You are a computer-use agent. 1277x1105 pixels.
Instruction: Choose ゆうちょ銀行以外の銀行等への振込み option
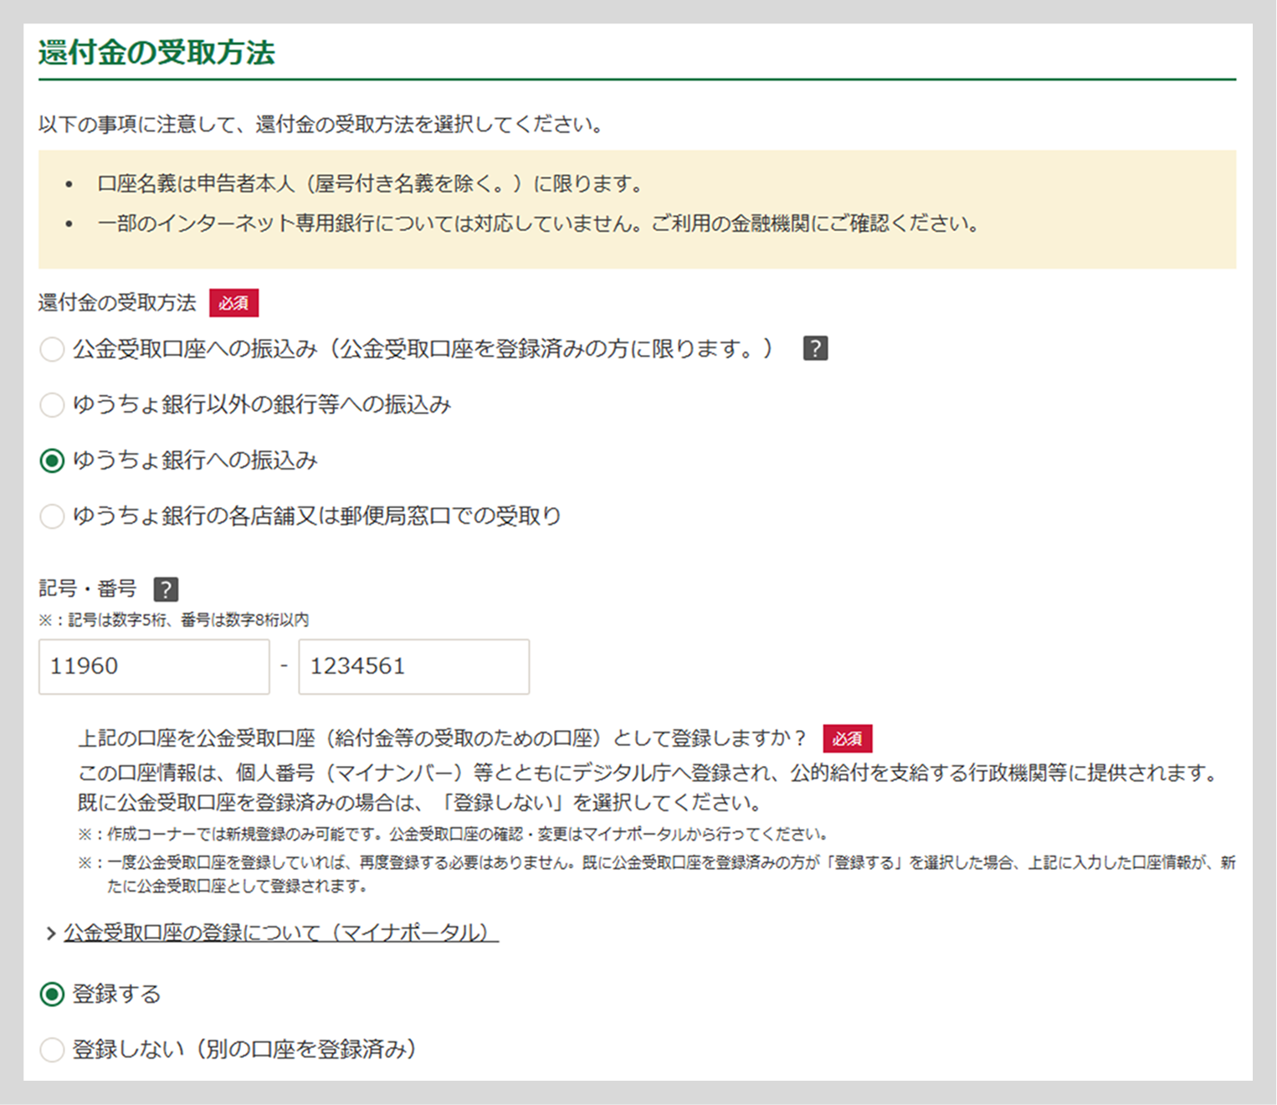52,404
